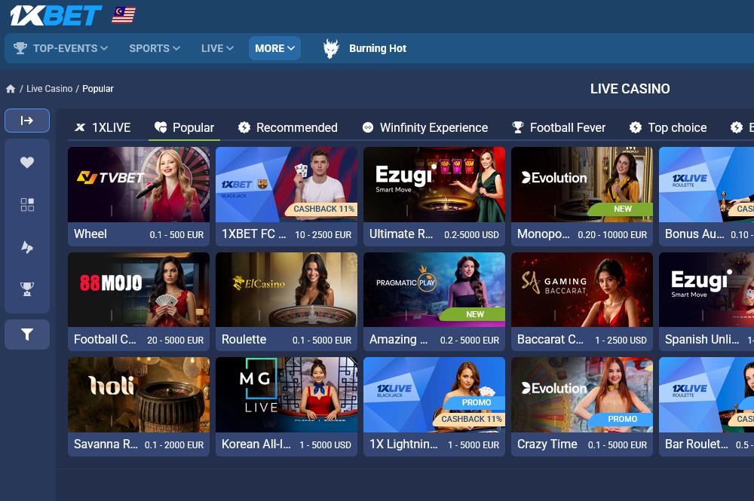Open the Spanish Unli... Ezugi game
Image resolution: width=754 pixels, height=501 pixels.
tap(706, 301)
